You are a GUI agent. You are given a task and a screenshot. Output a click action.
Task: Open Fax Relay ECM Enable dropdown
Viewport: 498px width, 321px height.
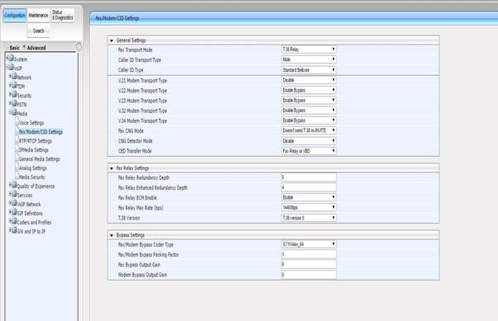tap(309, 197)
